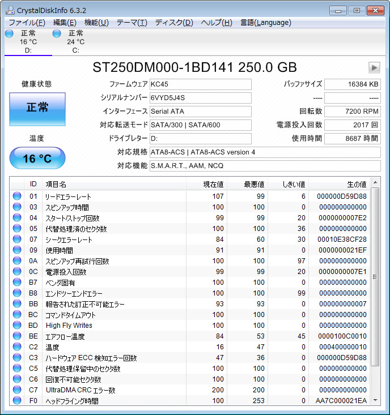Click the 16 °C temperature button
Image resolution: width=390 pixels, height=415 pixels.
click(x=37, y=158)
